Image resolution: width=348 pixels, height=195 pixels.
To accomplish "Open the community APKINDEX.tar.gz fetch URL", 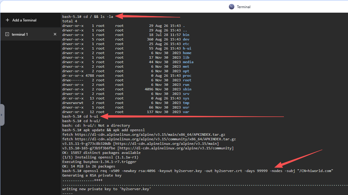I will pyautogui.click(x=155, y=139).
